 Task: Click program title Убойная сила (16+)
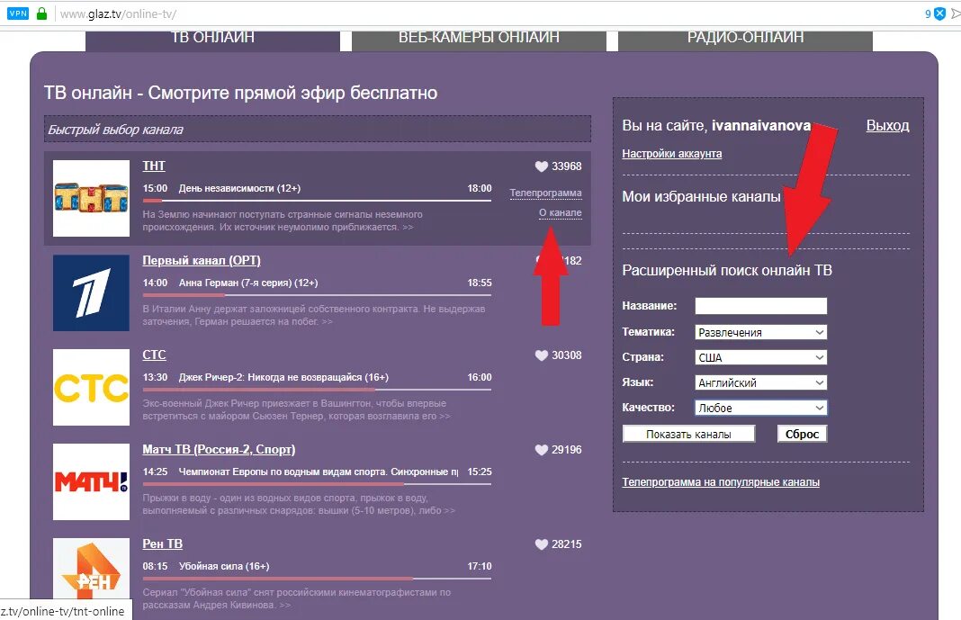[224, 566]
